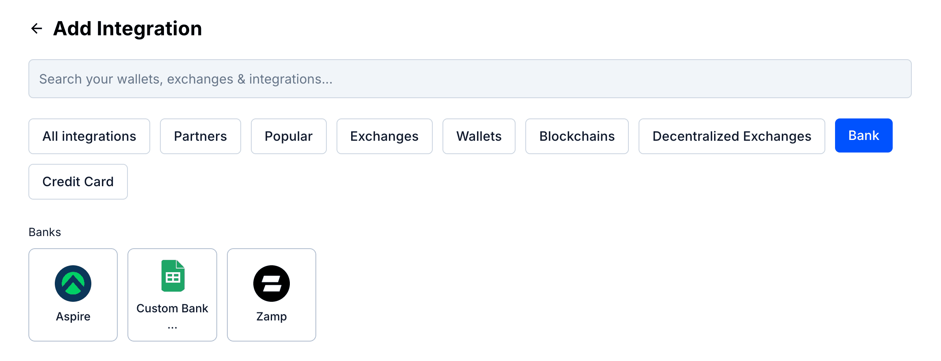This screenshot has height=361, width=941.
Task: Select the Wallets category
Action: click(x=479, y=136)
